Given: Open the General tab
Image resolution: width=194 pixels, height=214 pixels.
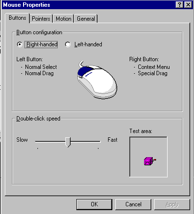Looking at the screenshot, I should coord(86,19).
